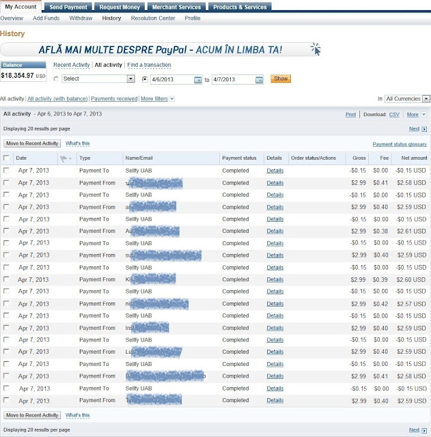Switch to the Request Money tab
This screenshot has height=437, width=431.
click(120, 7)
